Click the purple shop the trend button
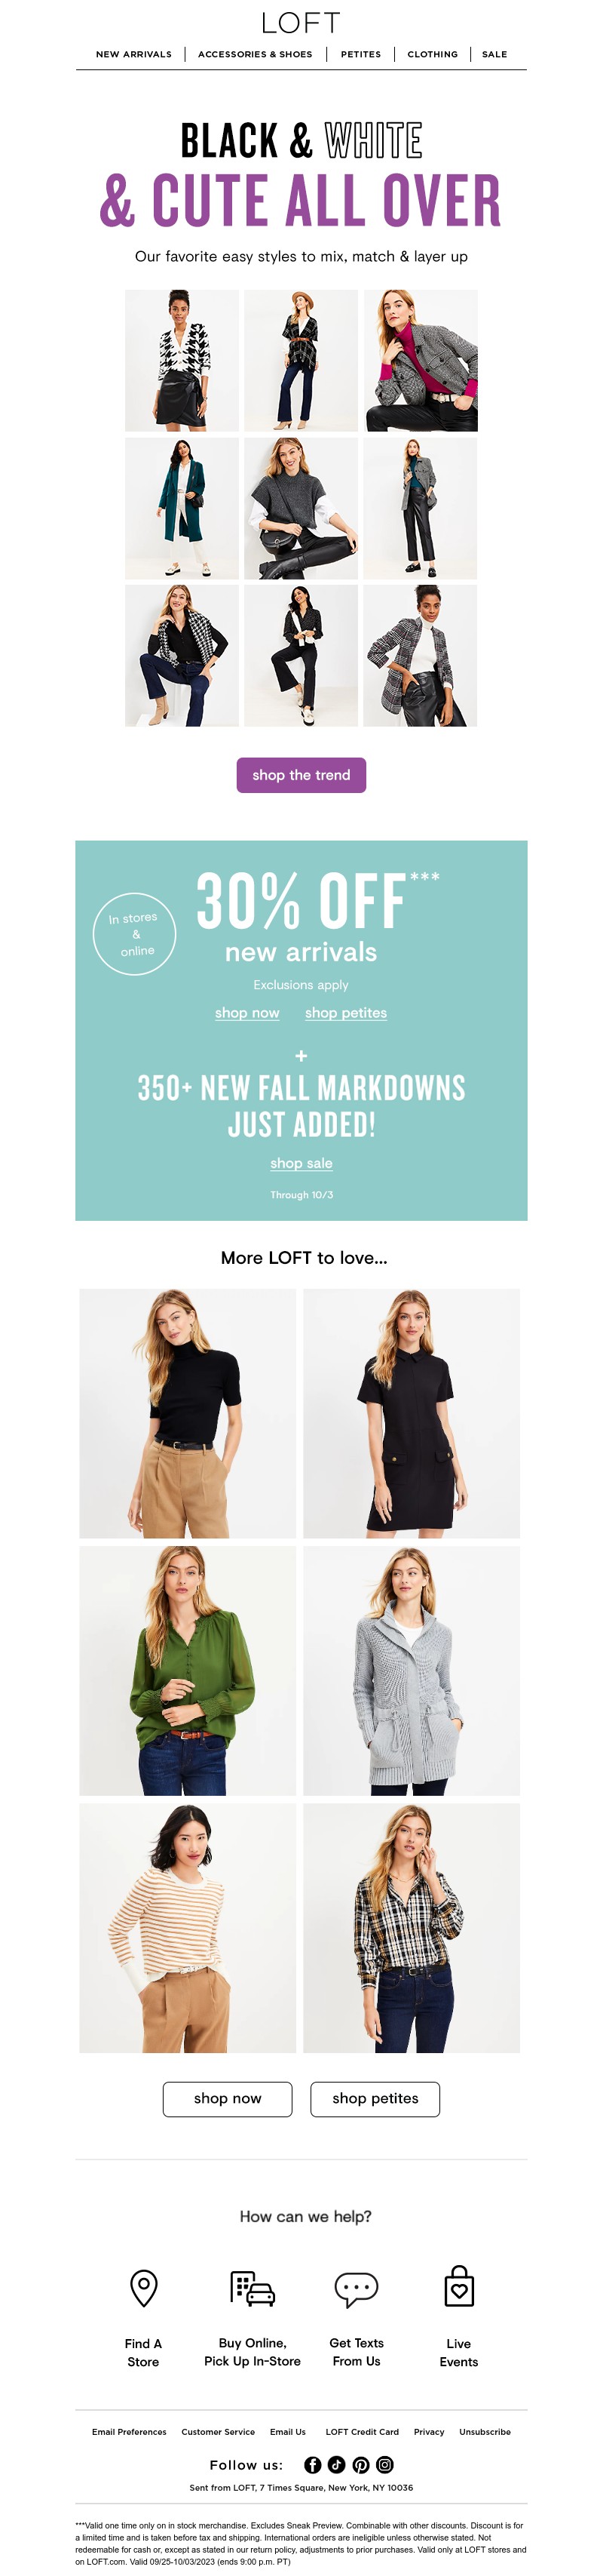The image size is (603, 2576). [x=301, y=775]
